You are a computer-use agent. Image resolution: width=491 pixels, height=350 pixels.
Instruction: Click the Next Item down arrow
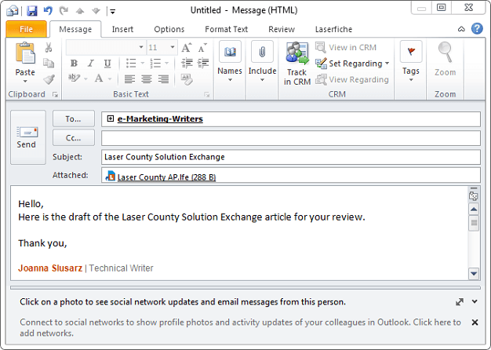[96, 11]
